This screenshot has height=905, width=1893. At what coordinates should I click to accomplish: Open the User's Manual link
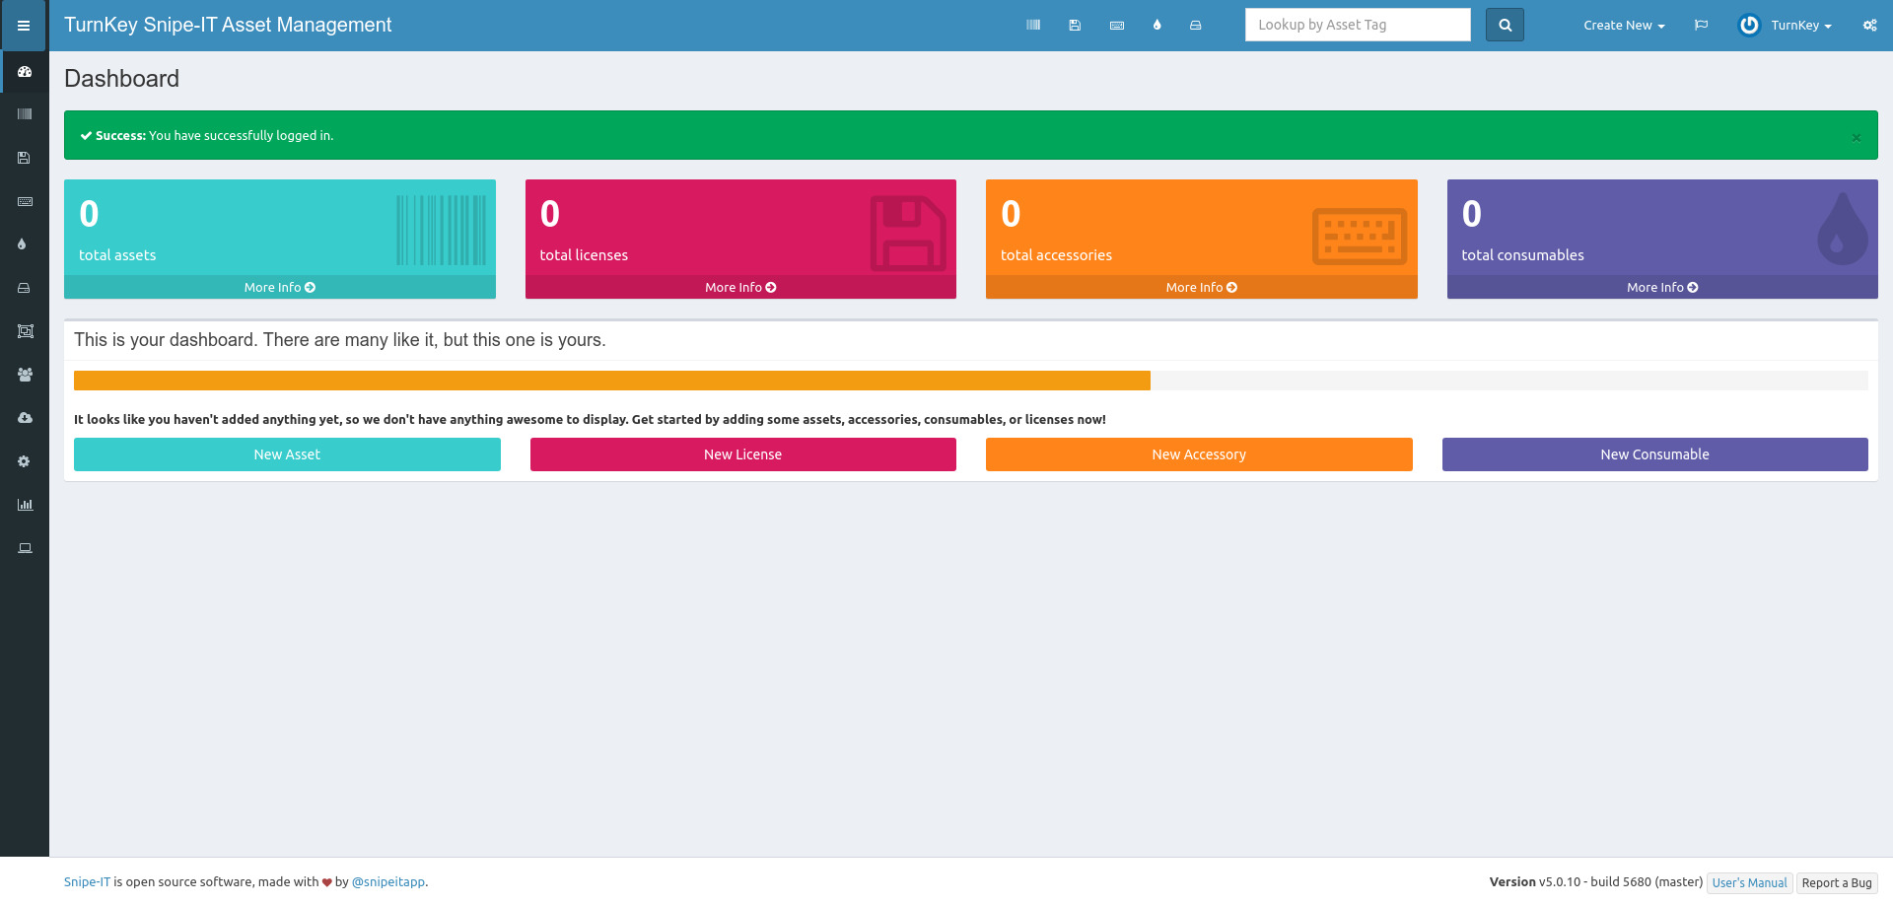coord(1748,883)
